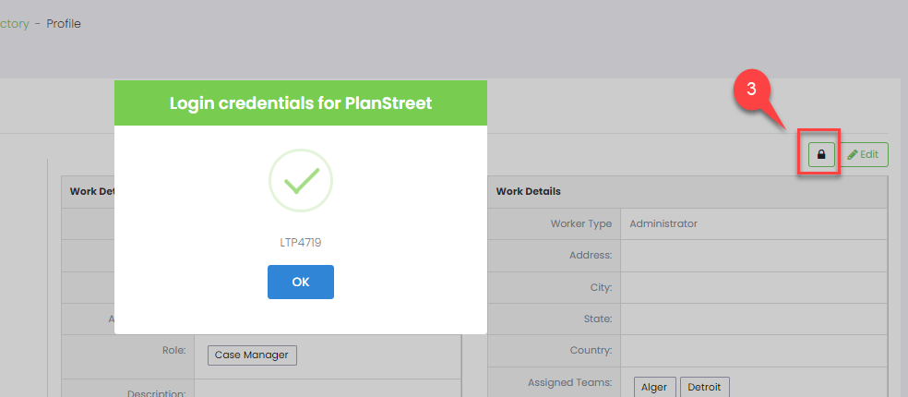Click the Worker Type label
The image size is (908, 397).
click(x=581, y=223)
